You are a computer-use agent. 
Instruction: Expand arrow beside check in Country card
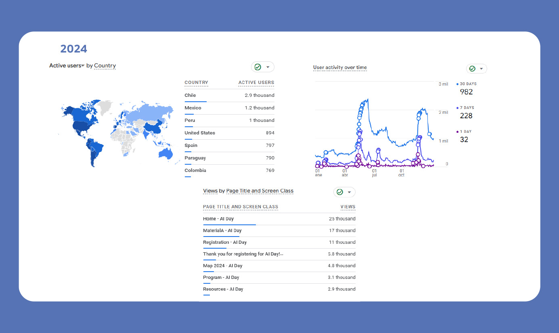point(268,67)
